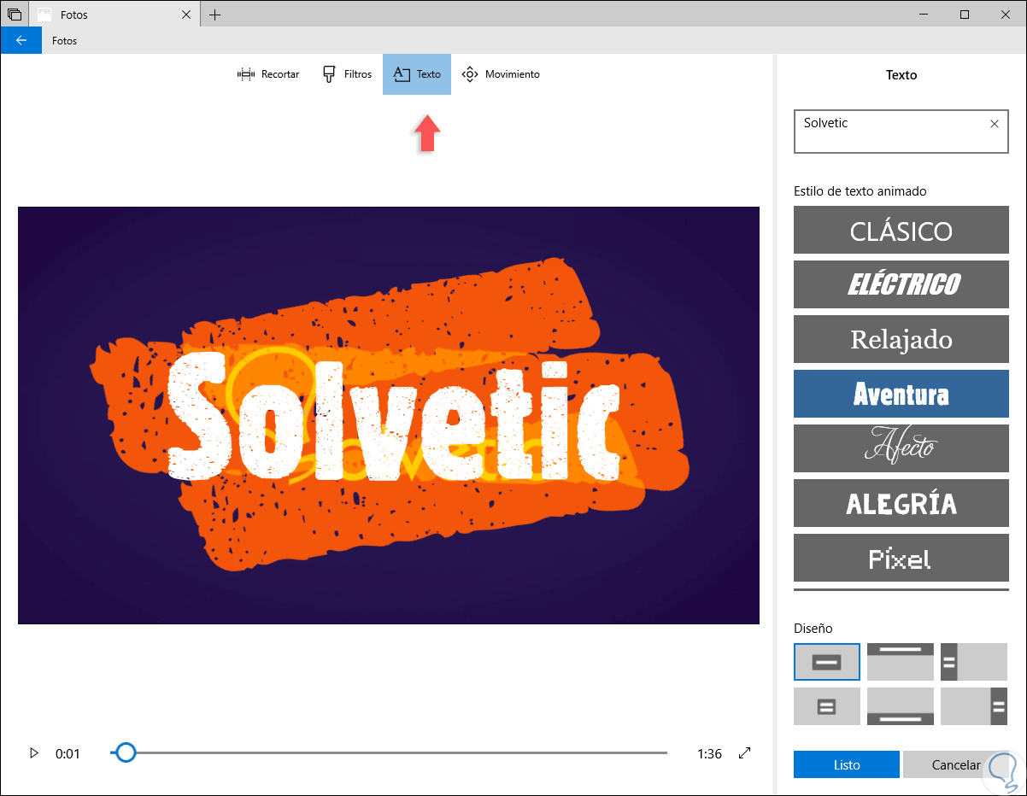
Task: Choose the CLÁSICO text style
Action: 901,231
